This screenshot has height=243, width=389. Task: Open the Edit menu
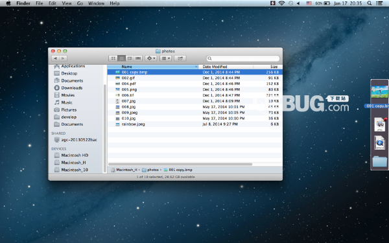coord(53,3)
